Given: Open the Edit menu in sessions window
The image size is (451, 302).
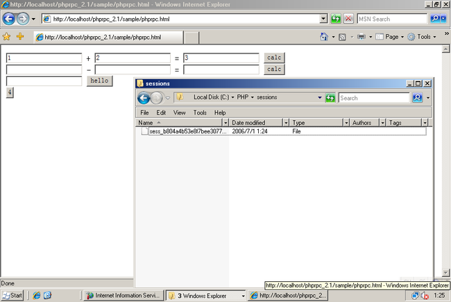Looking at the screenshot, I should pyautogui.click(x=161, y=113).
